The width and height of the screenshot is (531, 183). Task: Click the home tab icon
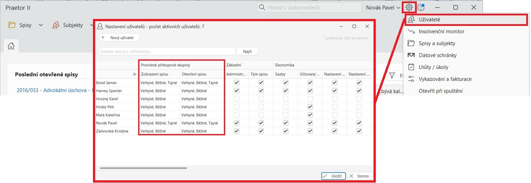11,46
